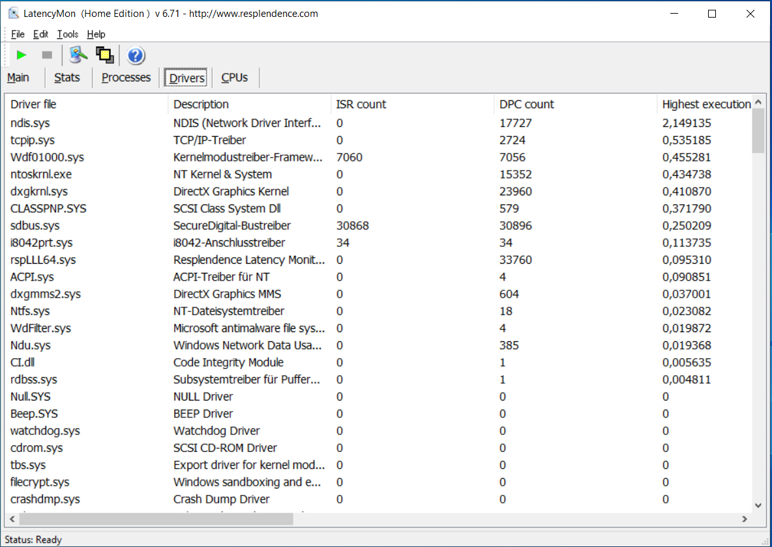Viewport: 772px width, 547px height.
Task: Sort list by Driver file header
Action: [x=34, y=104]
